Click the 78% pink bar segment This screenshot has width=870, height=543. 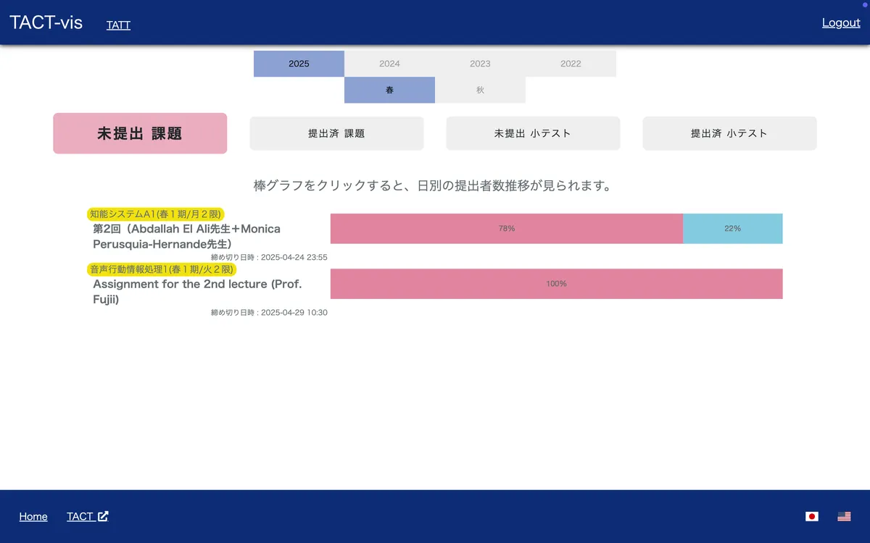(x=505, y=228)
